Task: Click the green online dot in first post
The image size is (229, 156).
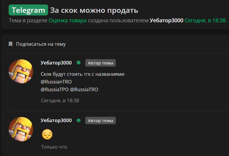Action: click(x=79, y=63)
